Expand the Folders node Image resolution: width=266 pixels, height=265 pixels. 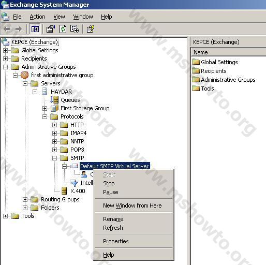[25, 208]
